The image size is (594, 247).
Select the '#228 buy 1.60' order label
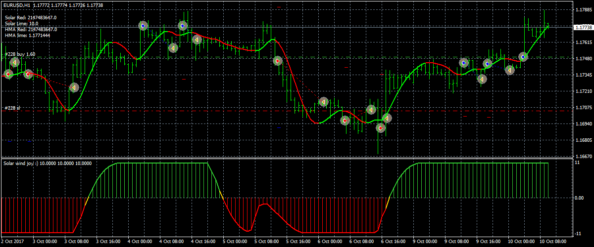[x=20, y=54]
